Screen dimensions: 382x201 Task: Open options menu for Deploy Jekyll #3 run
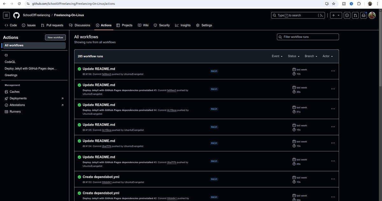coord(333,161)
